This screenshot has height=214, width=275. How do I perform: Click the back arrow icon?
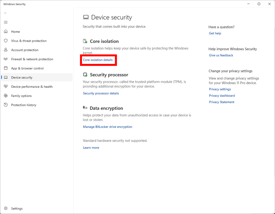(6, 13)
